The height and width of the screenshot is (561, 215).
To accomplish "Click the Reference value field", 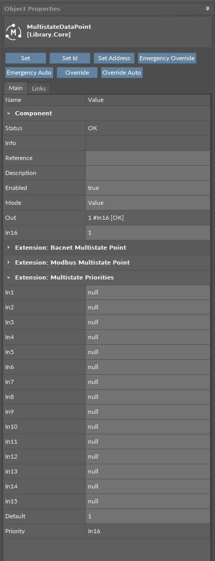I will [148, 158].
